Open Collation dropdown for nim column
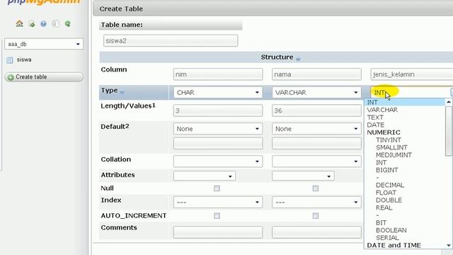Viewport: 453px width, 255px height. (x=218, y=161)
